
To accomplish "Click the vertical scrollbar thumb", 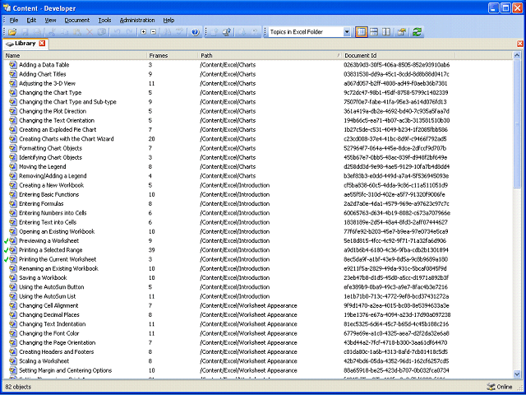I will pyautogui.click(x=517, y=123).
